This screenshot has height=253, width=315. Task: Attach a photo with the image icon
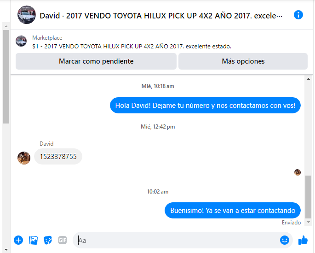point(33,240)
